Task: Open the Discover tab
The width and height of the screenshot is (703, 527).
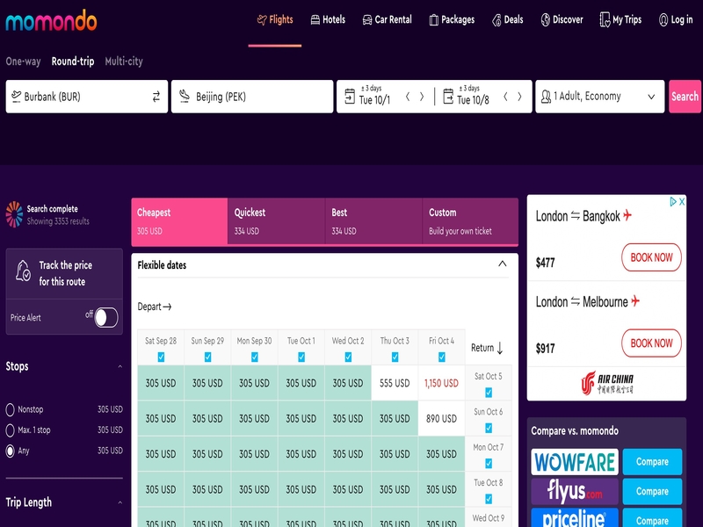Action: point(562,19)
